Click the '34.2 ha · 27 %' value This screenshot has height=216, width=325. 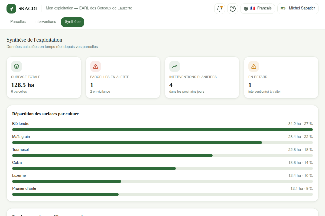(300, 124)
